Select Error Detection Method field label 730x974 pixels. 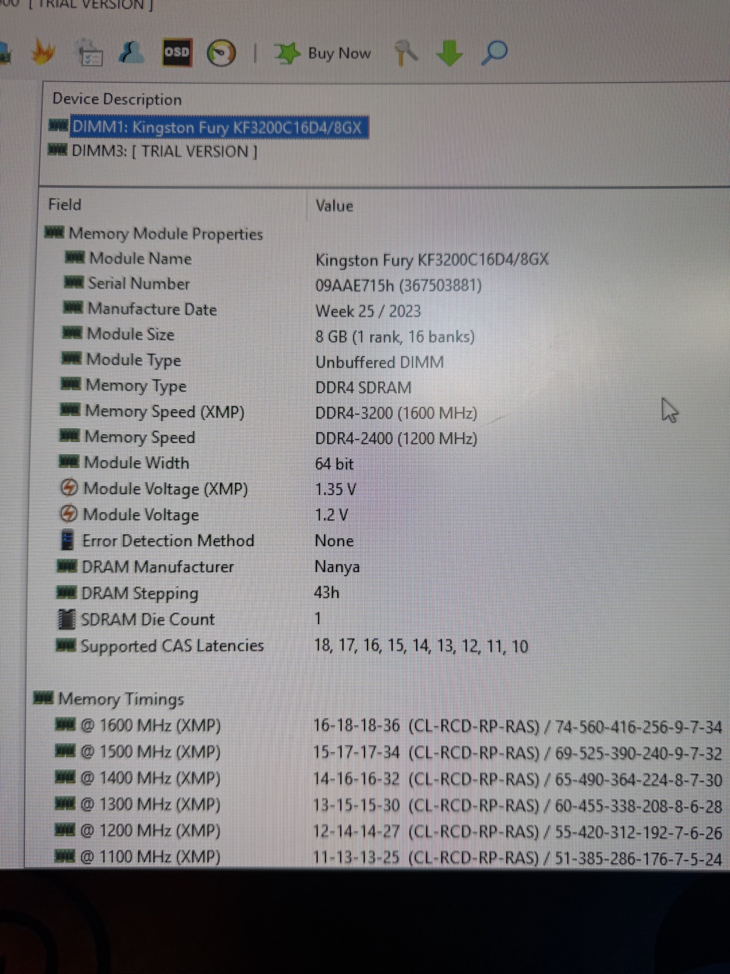click(168, 541)
